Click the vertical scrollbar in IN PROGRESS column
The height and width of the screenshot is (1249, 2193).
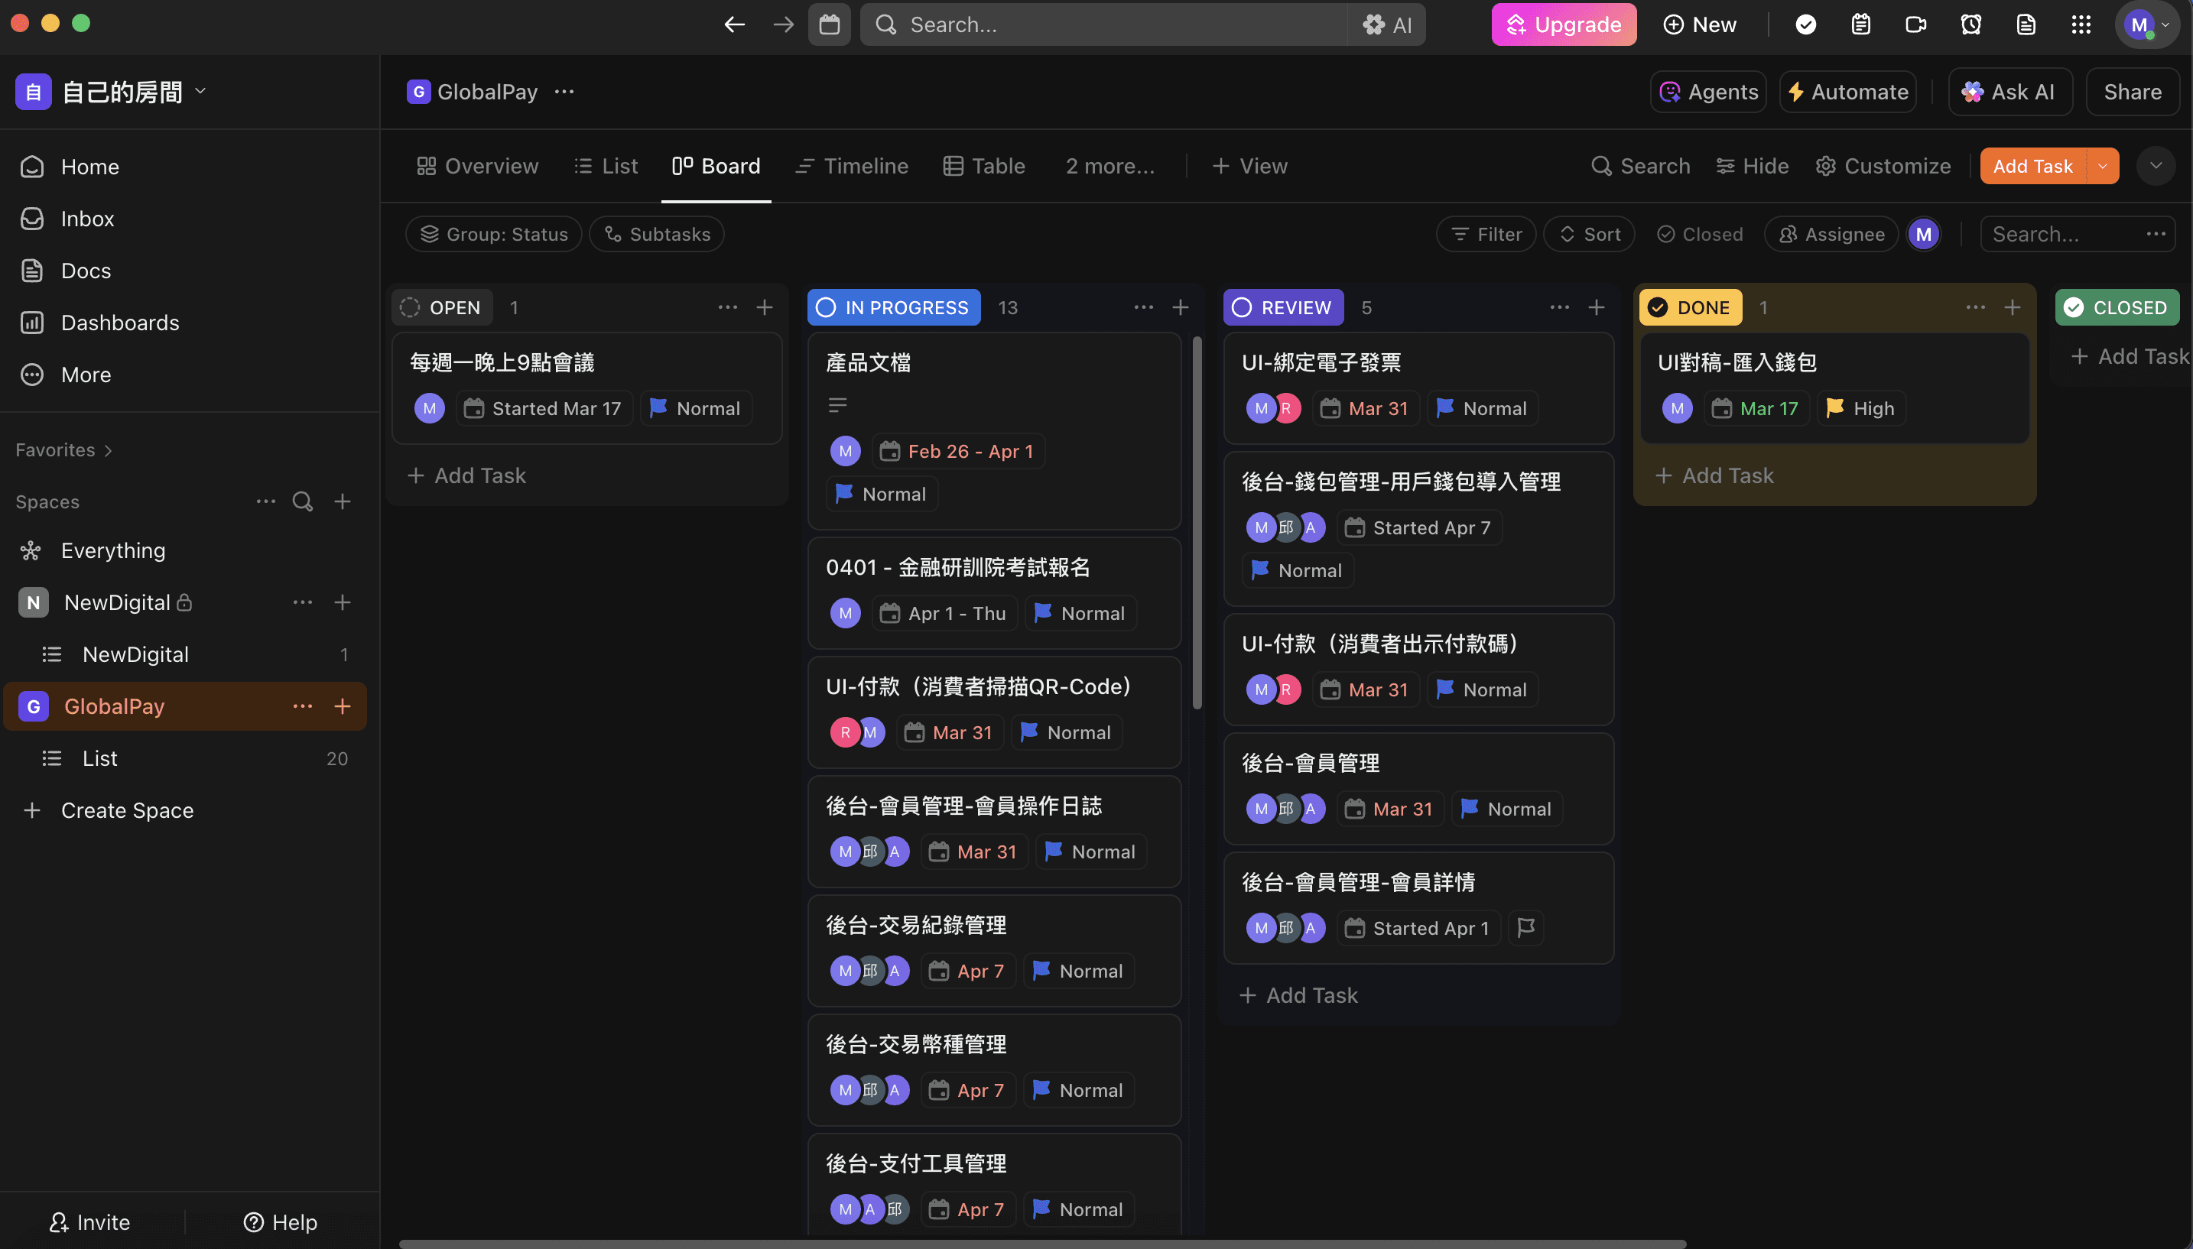pyautogui.click(x=1197, y=524)
